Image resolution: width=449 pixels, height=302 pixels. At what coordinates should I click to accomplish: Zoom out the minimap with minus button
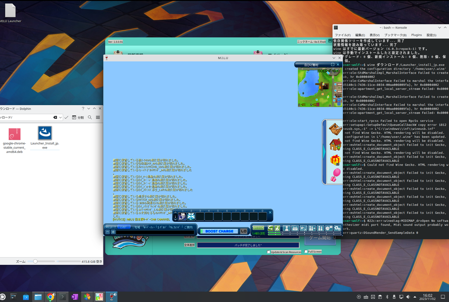pos(339,103)
